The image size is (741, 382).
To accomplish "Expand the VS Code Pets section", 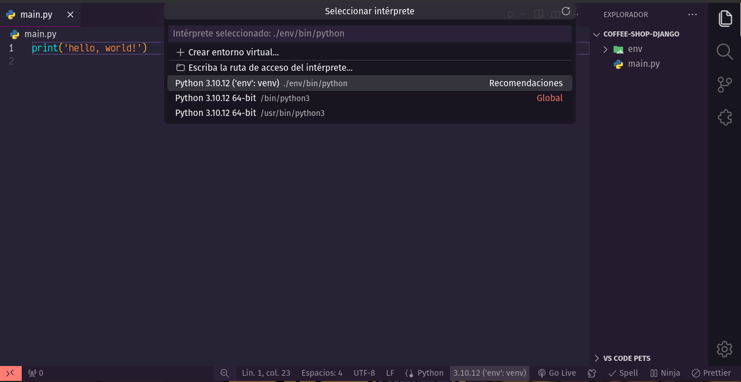I will coord(627,359).
